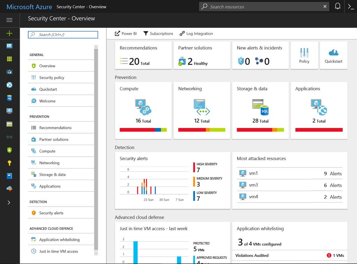Screen dimensions: 357x264
Task: Open Log Integration in the toolbar
Action: tap(196, 33)
